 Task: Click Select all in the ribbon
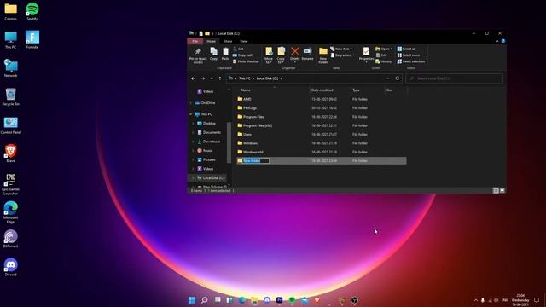tap(406, 49)
